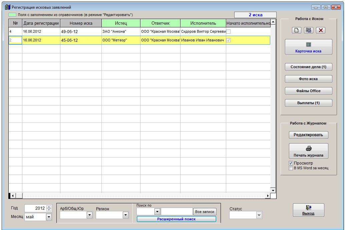Open Карточка иска

click(x=309, y=47)
